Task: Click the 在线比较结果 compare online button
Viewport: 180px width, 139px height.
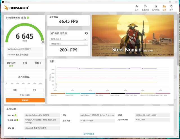Action: coord(25,95)
